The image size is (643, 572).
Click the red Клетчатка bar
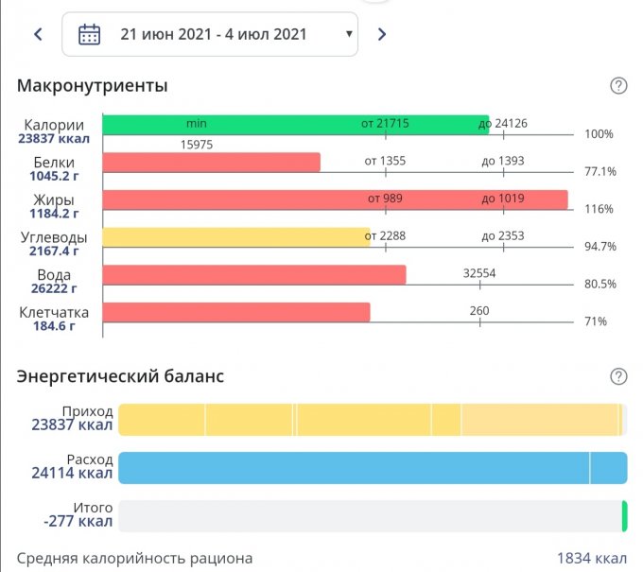tap(235, 312)
